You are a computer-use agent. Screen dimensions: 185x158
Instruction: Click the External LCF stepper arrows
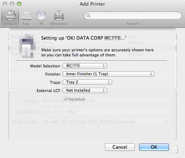click(104, 91)
